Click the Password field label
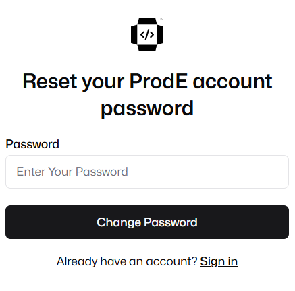Image resolution: width=295 pixels, height=291 pixels. click(32, 144)
